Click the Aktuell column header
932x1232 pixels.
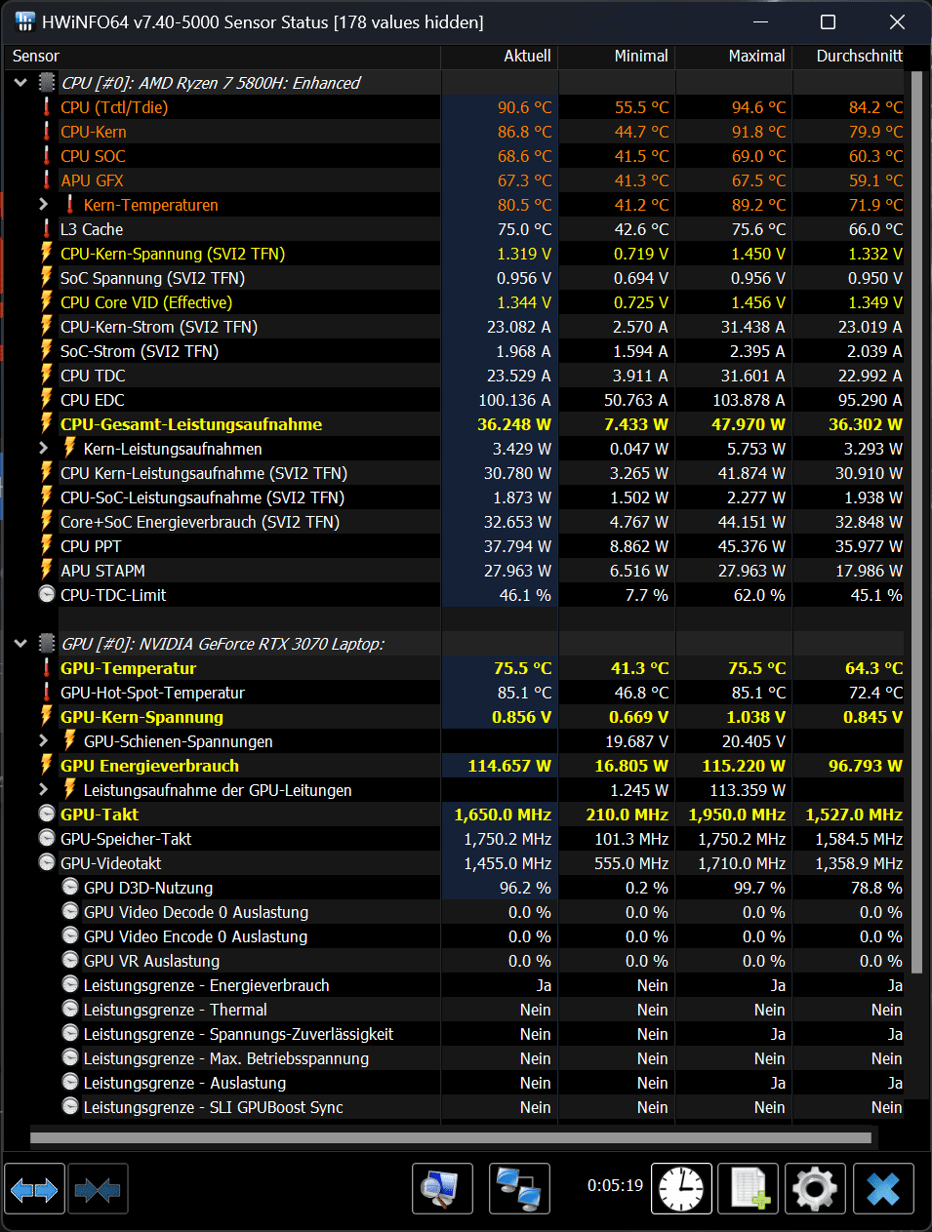click(x=500, y=57)
